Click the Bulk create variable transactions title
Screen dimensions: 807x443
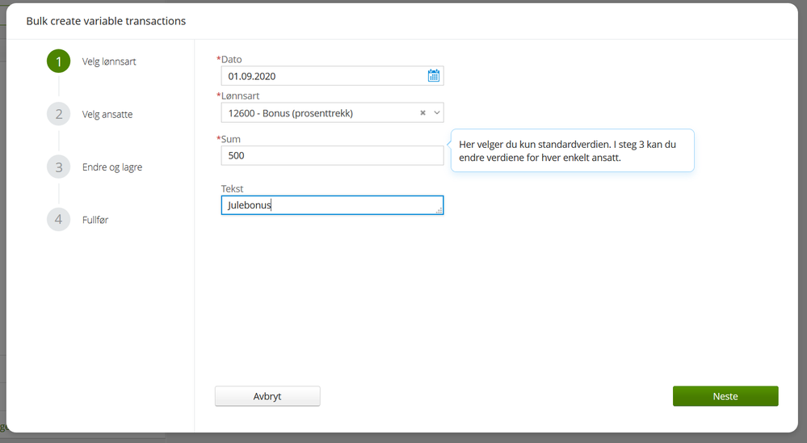(106, 21)
